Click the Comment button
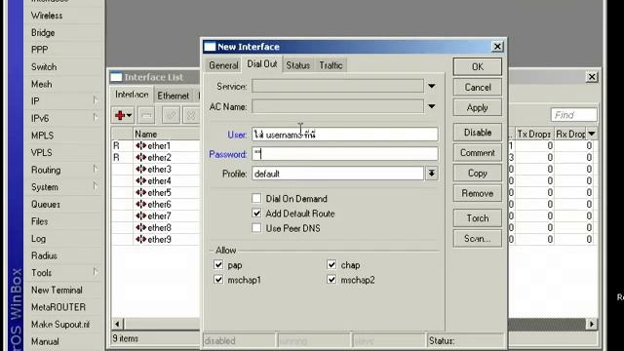Screen dimensions: 624x351 pyautogui.click(x=478, y=152)
